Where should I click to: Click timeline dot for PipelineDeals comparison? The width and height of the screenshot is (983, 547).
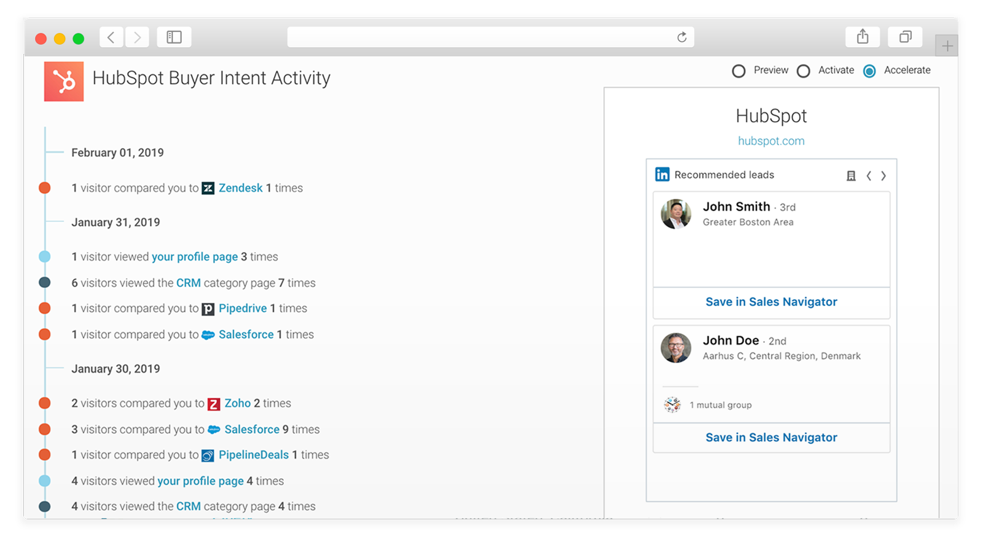(x=45, y=455)
